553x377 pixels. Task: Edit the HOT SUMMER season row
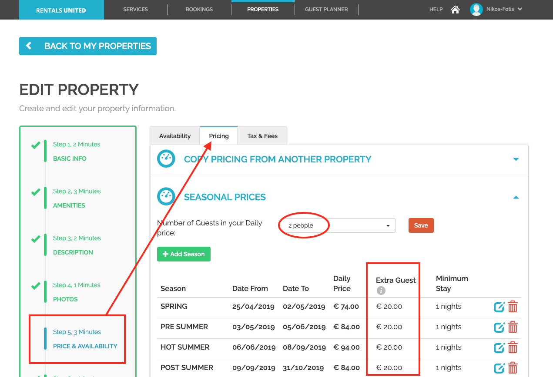click(499, 348)
